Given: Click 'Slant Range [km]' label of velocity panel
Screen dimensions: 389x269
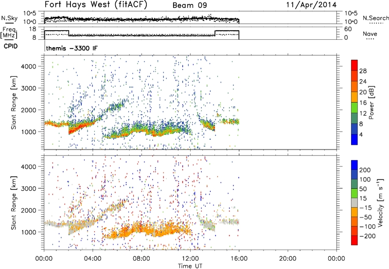Looking at the screenshot, I should pos(14,202).
